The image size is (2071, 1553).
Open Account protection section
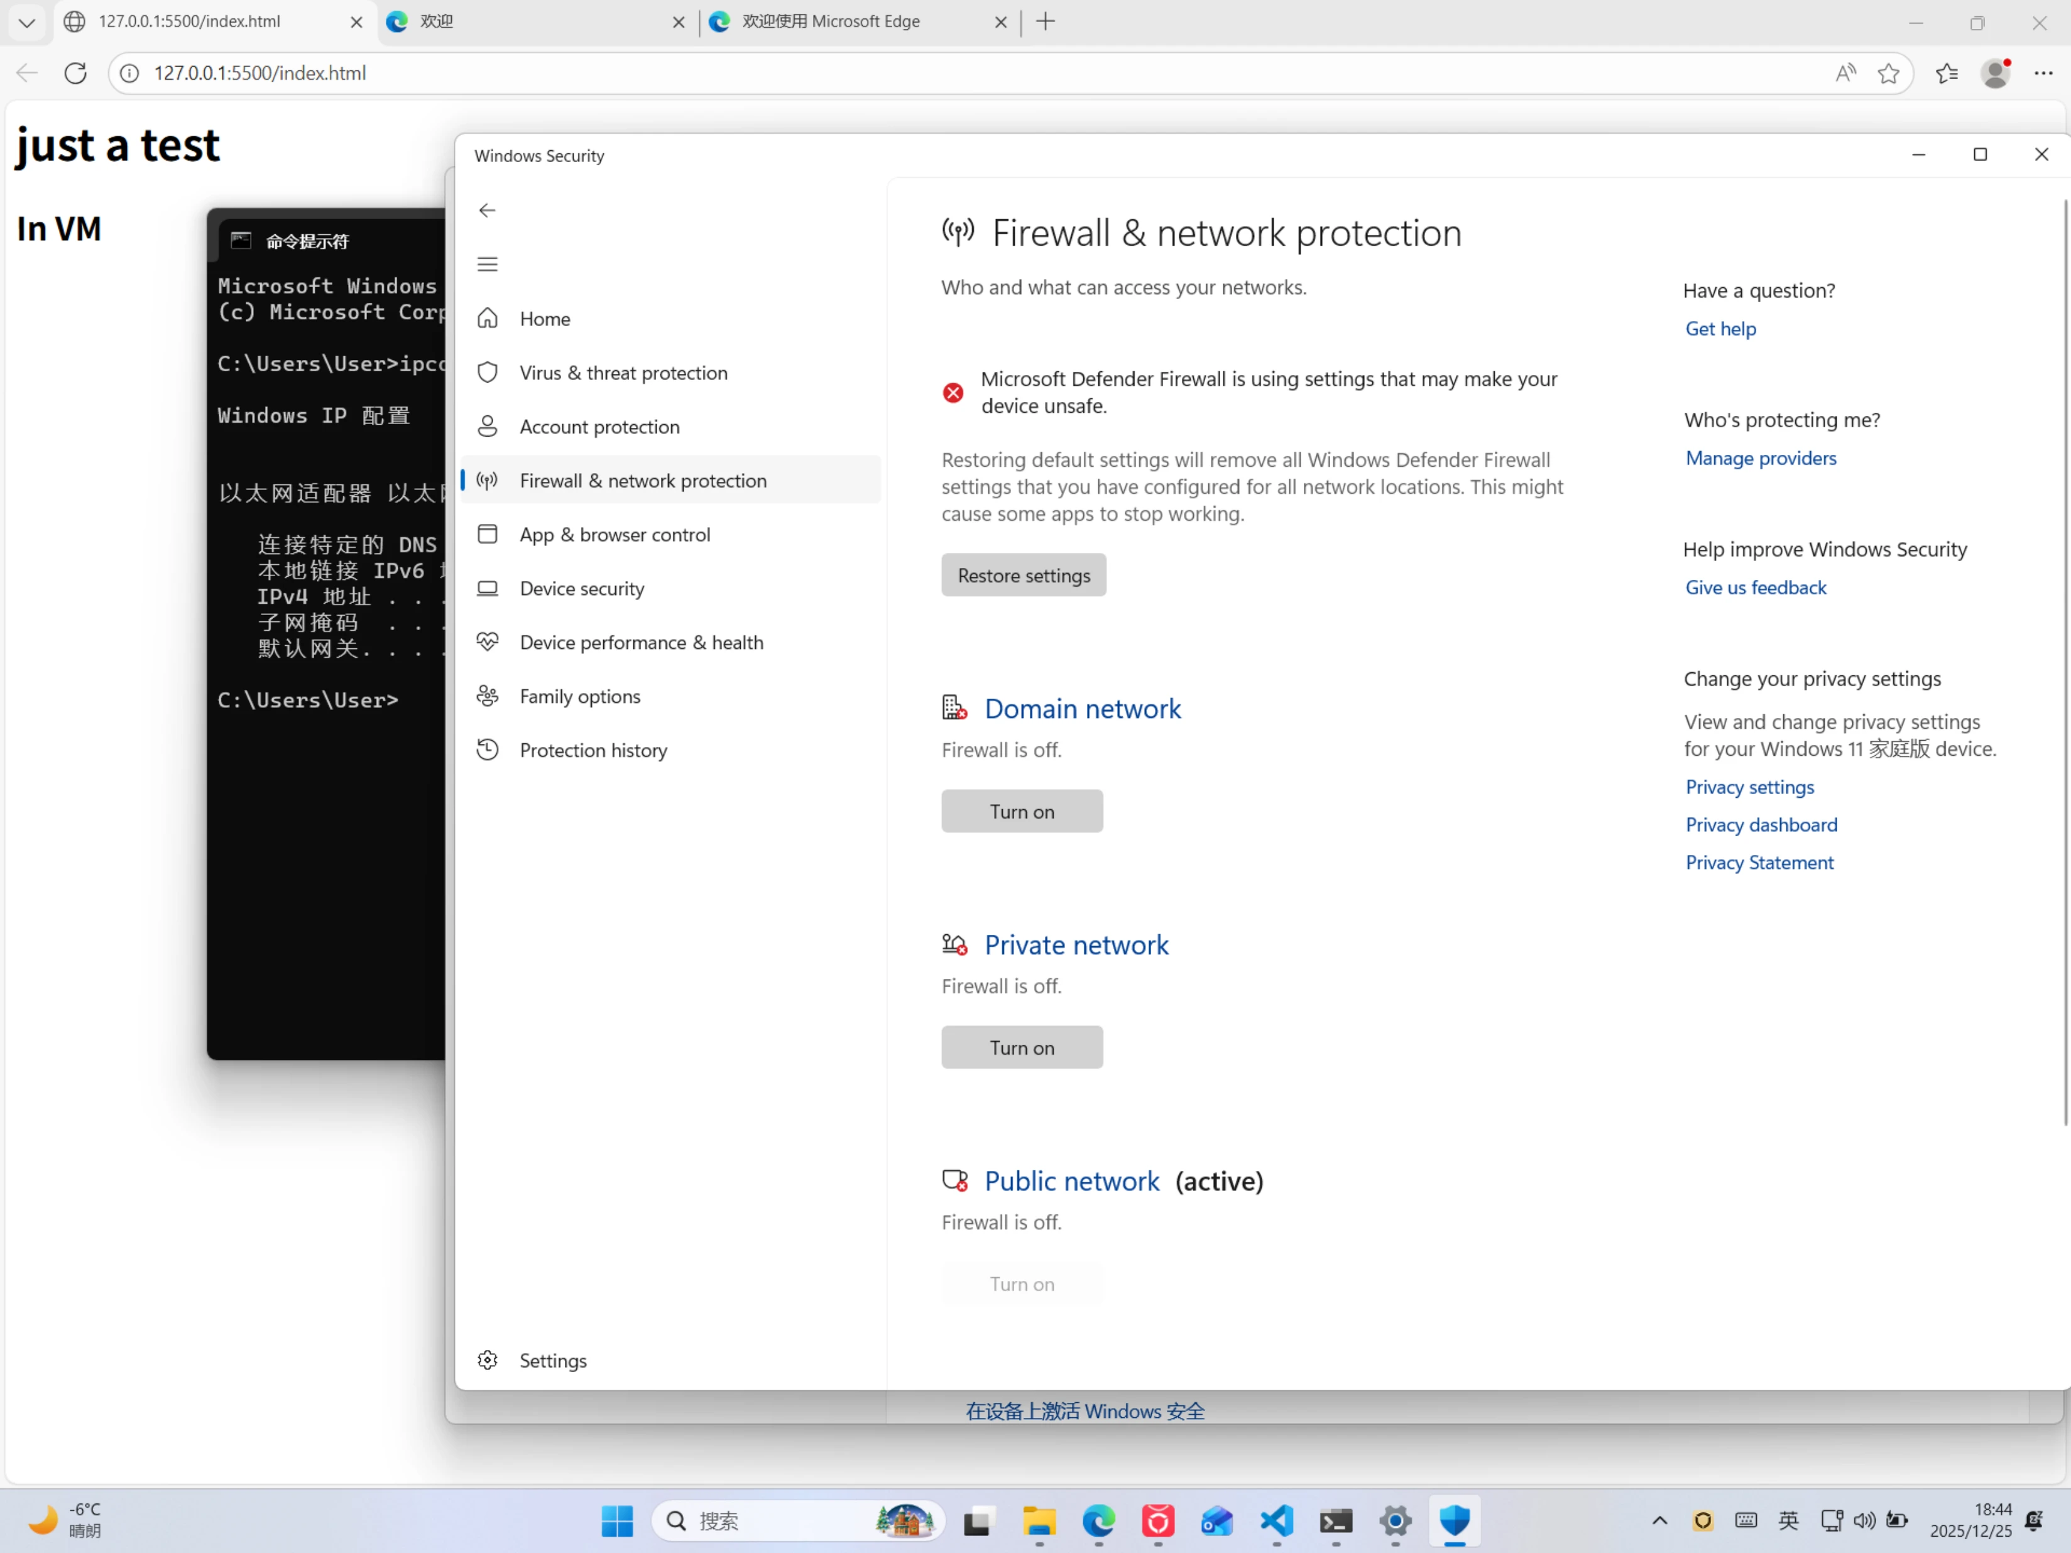coord(599,427)
